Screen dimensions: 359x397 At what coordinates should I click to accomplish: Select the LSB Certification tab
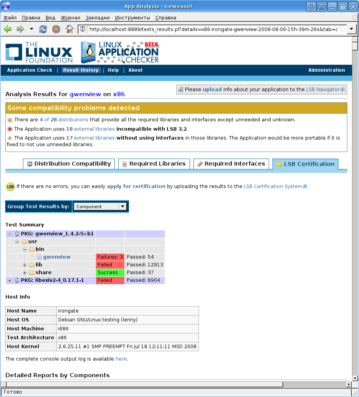point(305,164)
